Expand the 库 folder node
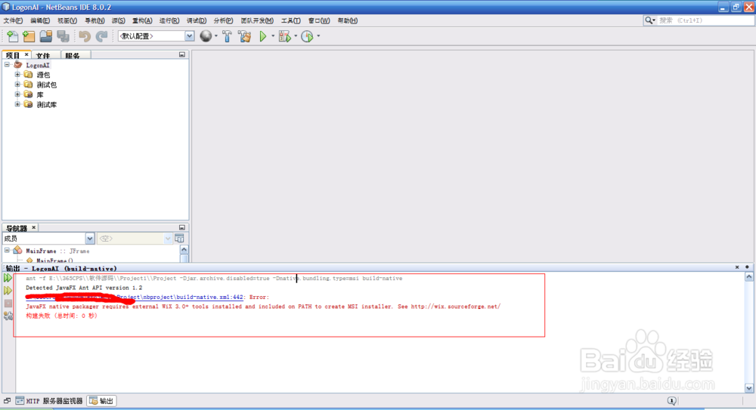The height and width of the screenshot is (410, 756). pos(17,94)
